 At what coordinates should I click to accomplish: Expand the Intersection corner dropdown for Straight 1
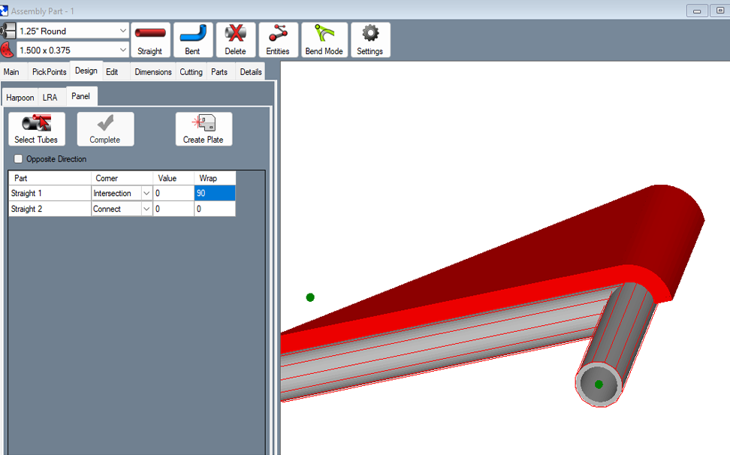tap(146, 193)
